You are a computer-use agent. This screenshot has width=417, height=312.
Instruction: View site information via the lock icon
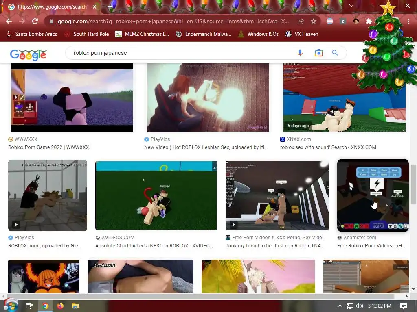(51, 21)
